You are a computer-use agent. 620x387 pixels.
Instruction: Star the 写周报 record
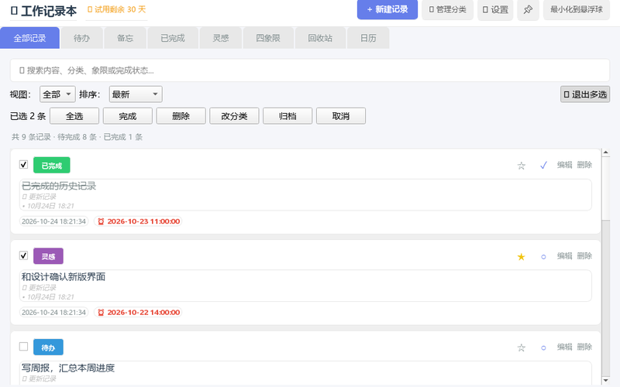521,348
